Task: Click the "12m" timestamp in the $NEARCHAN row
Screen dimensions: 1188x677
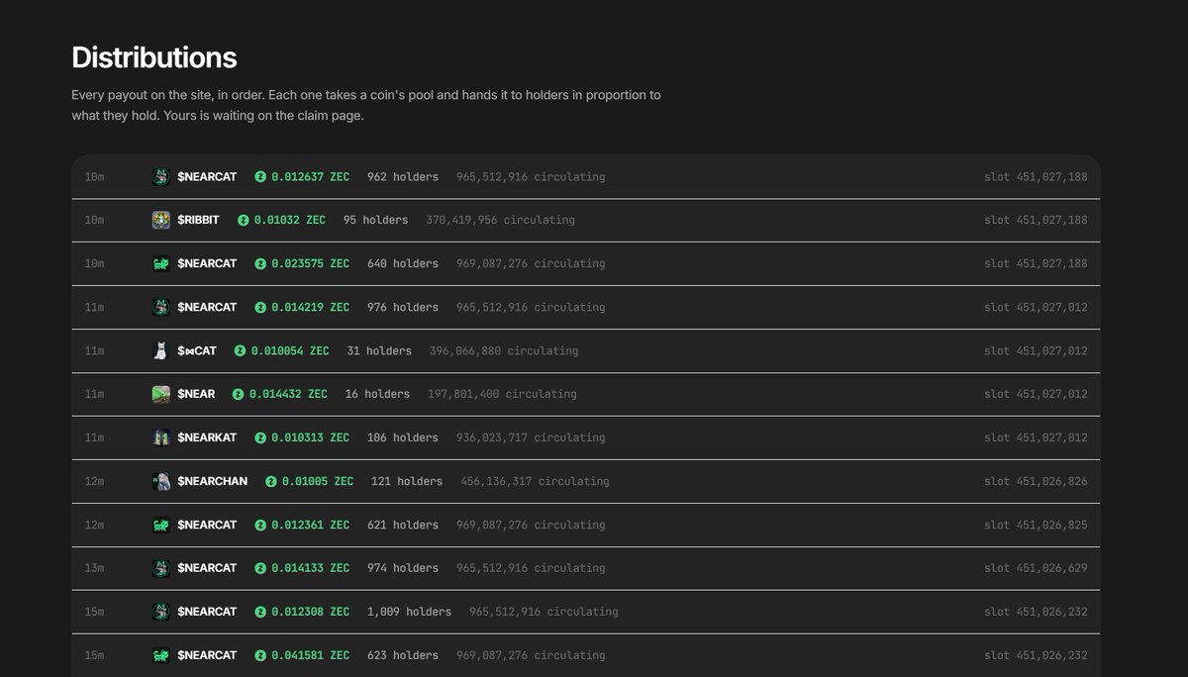Action: click(94, 482)
